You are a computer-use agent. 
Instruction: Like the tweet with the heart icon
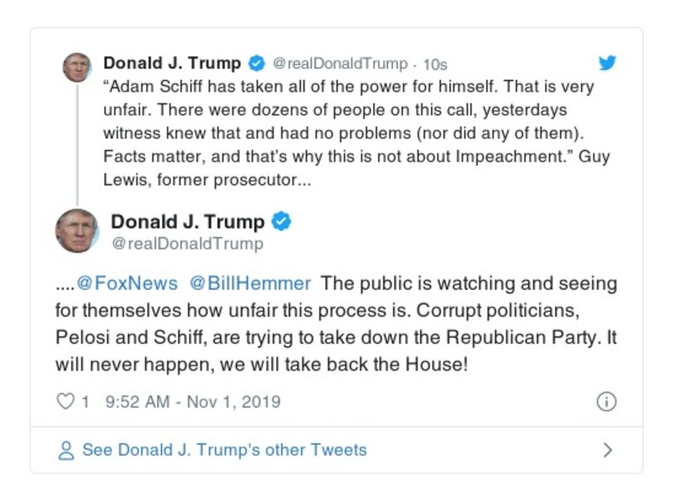click(x=65, y=402)
